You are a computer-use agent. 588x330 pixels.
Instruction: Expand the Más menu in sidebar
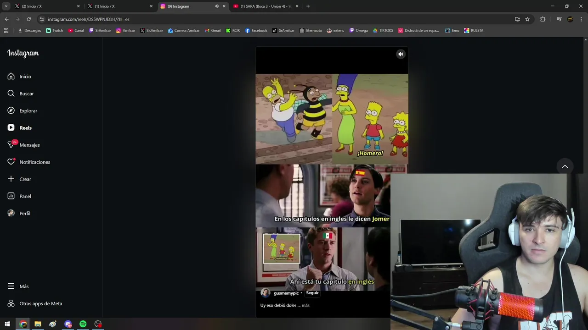(x=18, y=286)
